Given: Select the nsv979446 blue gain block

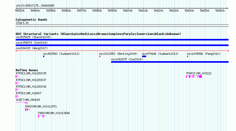Looking at the screenshot, I should [x=144, y=56].
